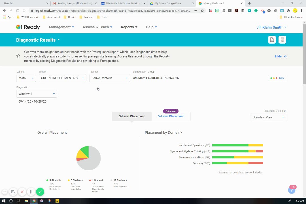Open the School GREEN TREE ELEMENTARY dropdown
The width and height of the screenshot is (306, 204).
(x=62, y=78)
